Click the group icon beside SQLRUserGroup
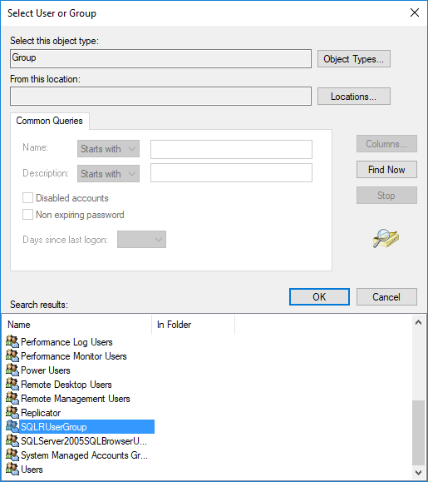The width and height of the screenshot is (428, 482). point(12,426)
